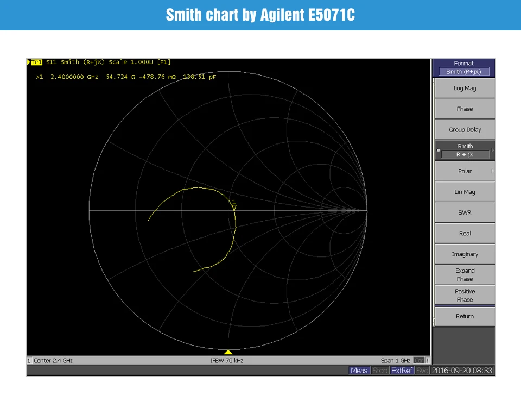Open the Smith R + jX submenu

tap(465, 151)
